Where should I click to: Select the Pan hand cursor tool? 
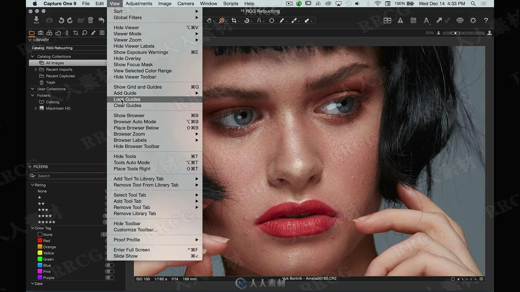click(209, 21)
